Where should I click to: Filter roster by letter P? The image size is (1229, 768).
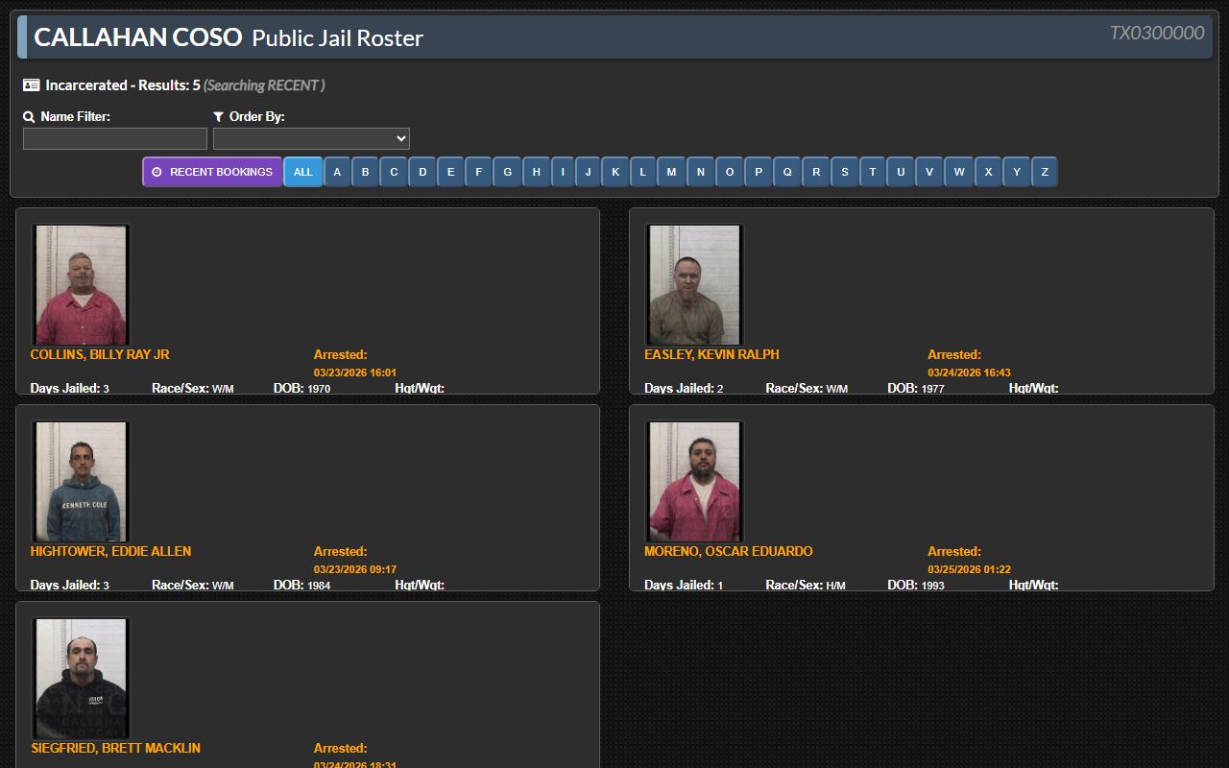(x=759, y=172)
